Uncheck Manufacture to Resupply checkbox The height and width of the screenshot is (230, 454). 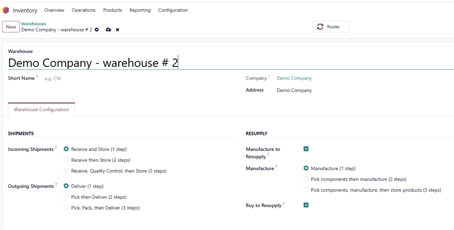306,149
